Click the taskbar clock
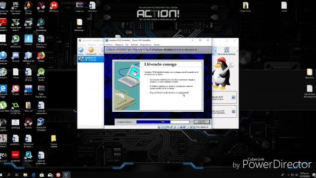This screenshot has width=316, height=178. (x=305, y=175)
